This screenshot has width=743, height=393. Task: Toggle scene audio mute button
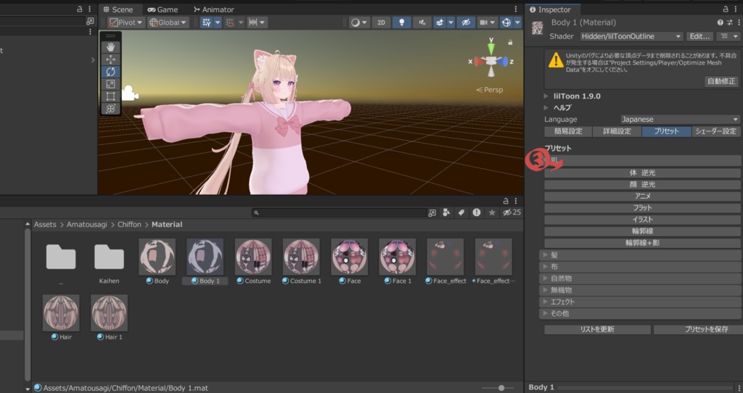tap(422, 22)
